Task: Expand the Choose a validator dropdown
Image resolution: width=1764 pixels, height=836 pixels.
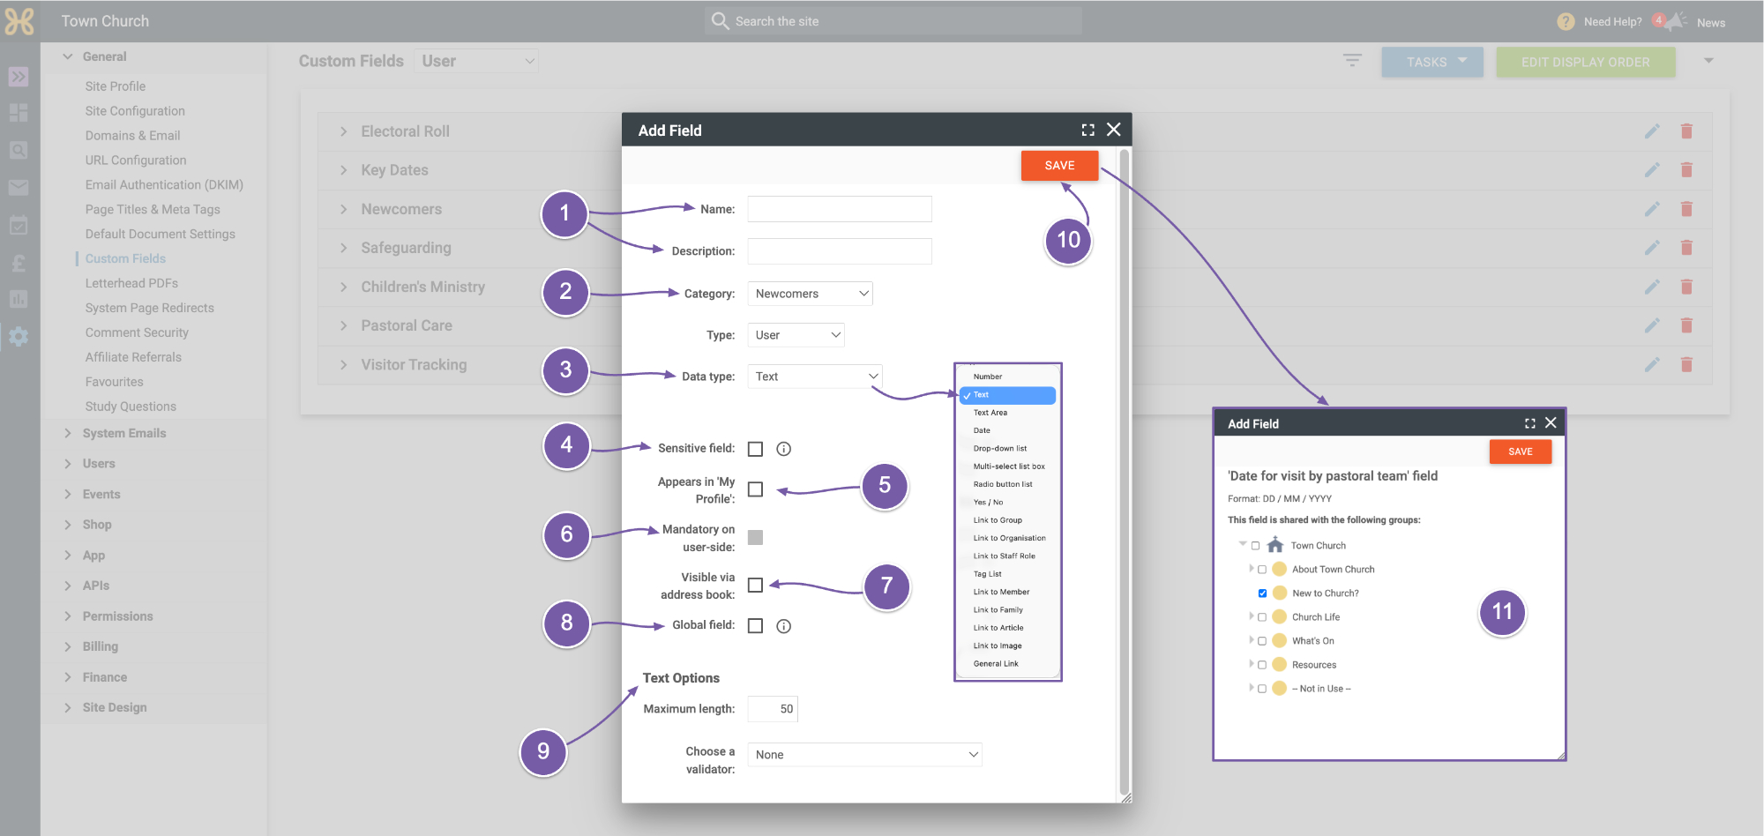Action: (864, 755)
